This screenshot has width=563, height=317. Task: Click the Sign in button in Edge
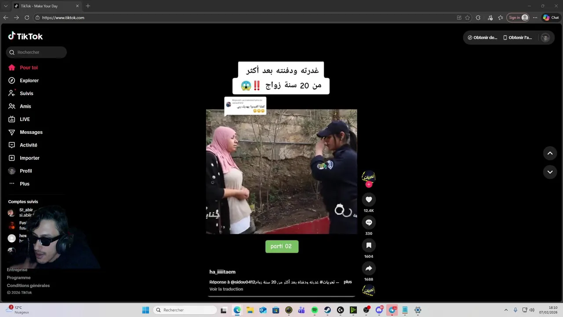tap(518, 18)
